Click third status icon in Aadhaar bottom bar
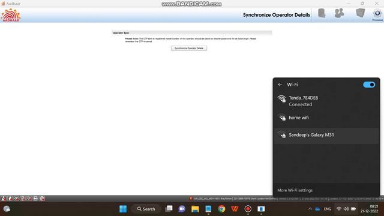Image resolution: width=384 pixels, height=216 pixels. [x=16, y=199]
